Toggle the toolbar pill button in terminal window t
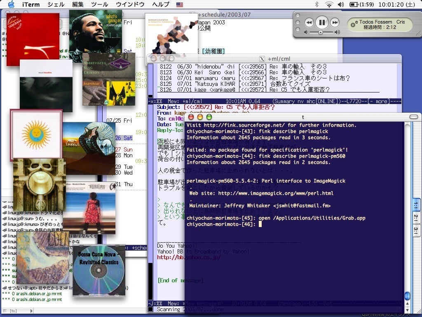 (x=415, y=117)
